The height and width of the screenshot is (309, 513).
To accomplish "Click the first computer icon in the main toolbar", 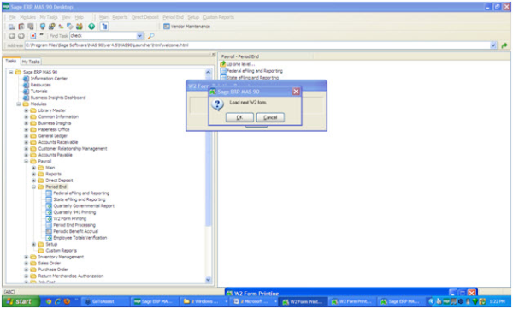I will [x=12, y=27].
